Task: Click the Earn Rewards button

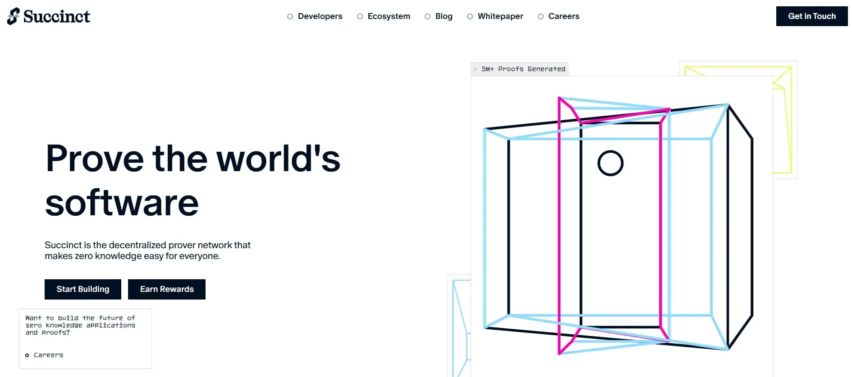Action: point(167,289)
